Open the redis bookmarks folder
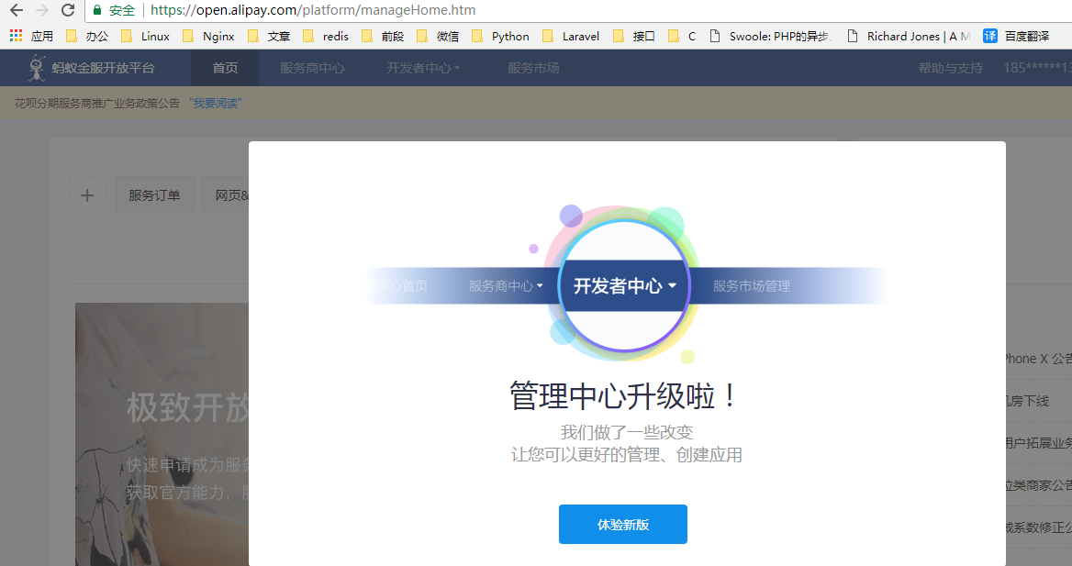Viewport: 1072px width, 566px height. [326, 37]
